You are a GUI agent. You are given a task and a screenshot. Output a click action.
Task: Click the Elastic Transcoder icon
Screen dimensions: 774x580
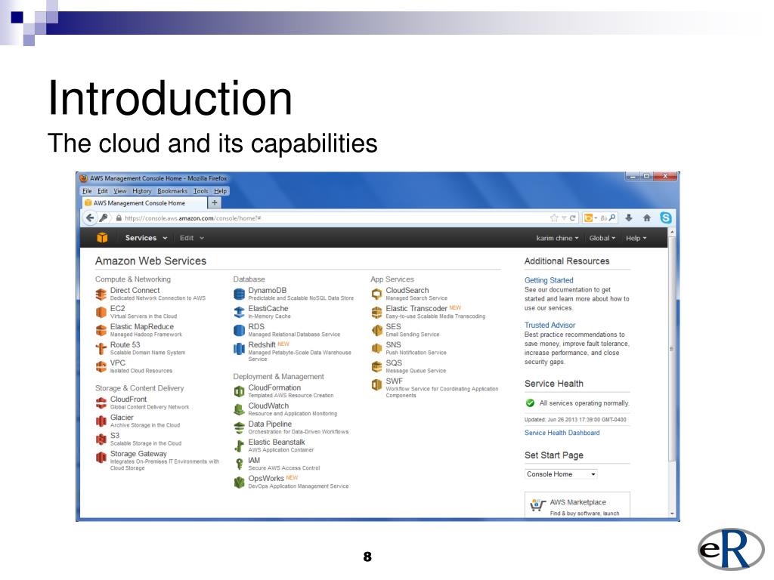[376, 312]
